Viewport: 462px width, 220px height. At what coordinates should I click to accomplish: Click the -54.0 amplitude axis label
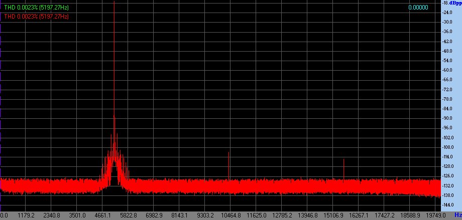tap(447, 60)
